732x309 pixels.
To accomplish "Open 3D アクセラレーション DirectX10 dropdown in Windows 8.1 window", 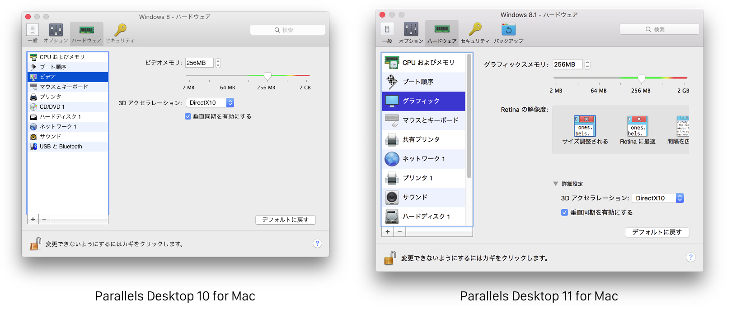I will (x=658, y=198).
